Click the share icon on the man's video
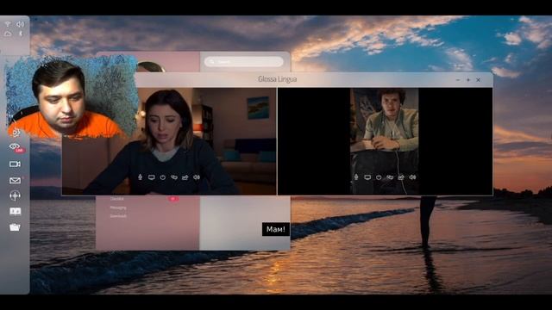The image size is (552, 310). [x=401, y=177]
